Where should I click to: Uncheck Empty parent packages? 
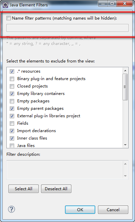point(12,108)
